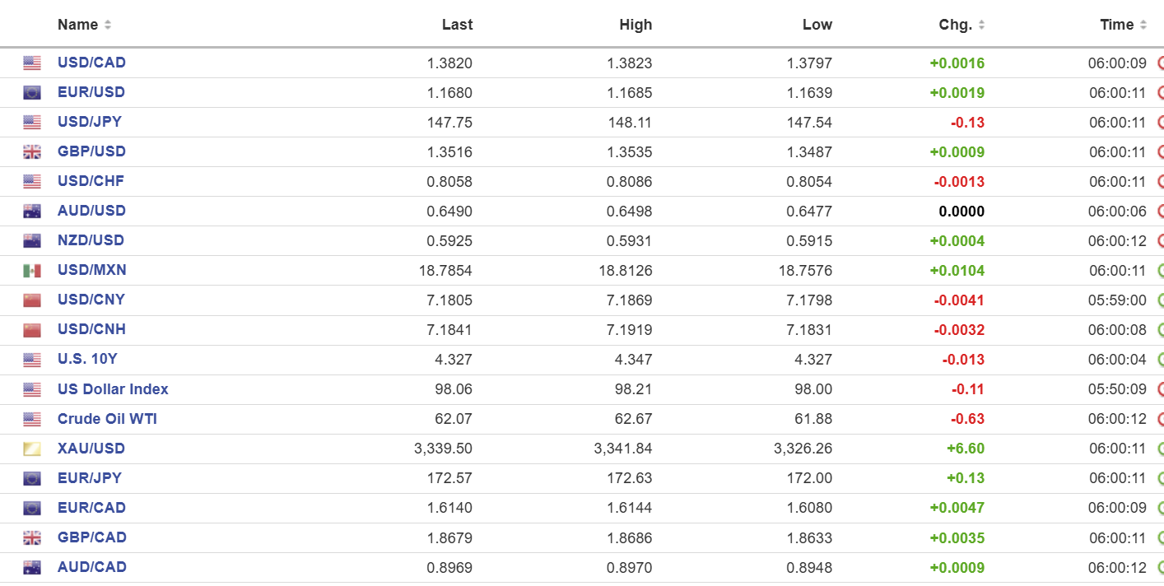Click the China flag icon next to USD/CNY
This screenshot has width=1164, height=586.
tap(32, 300)
